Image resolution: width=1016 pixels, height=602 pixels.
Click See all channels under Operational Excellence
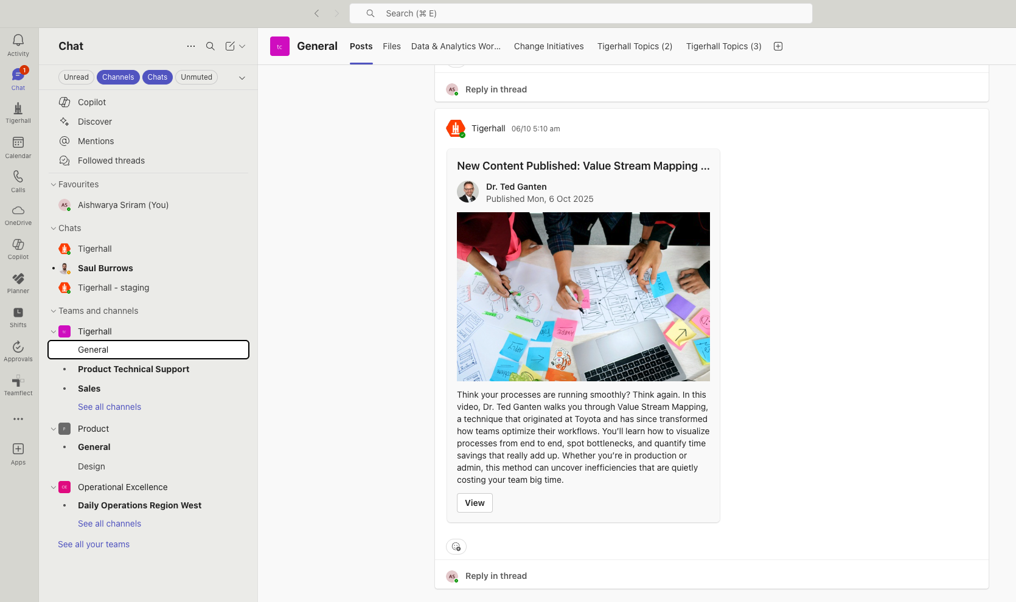(x=110, y=524)
